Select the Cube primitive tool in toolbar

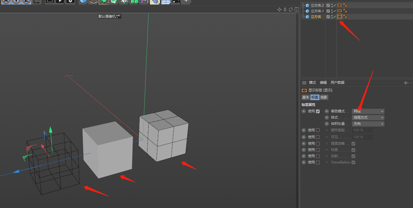click(x=83, y=1)
